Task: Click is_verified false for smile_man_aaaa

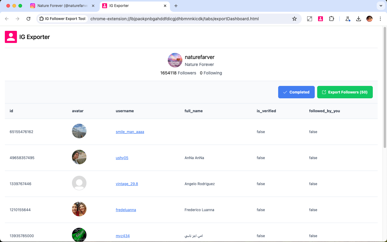Action: click(x=261, y=132)
